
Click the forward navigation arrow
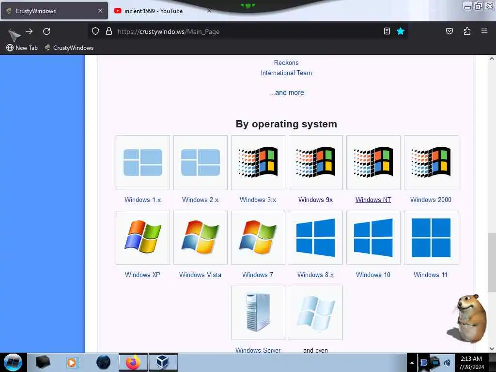pyautogui.click(x=29, y=31)
